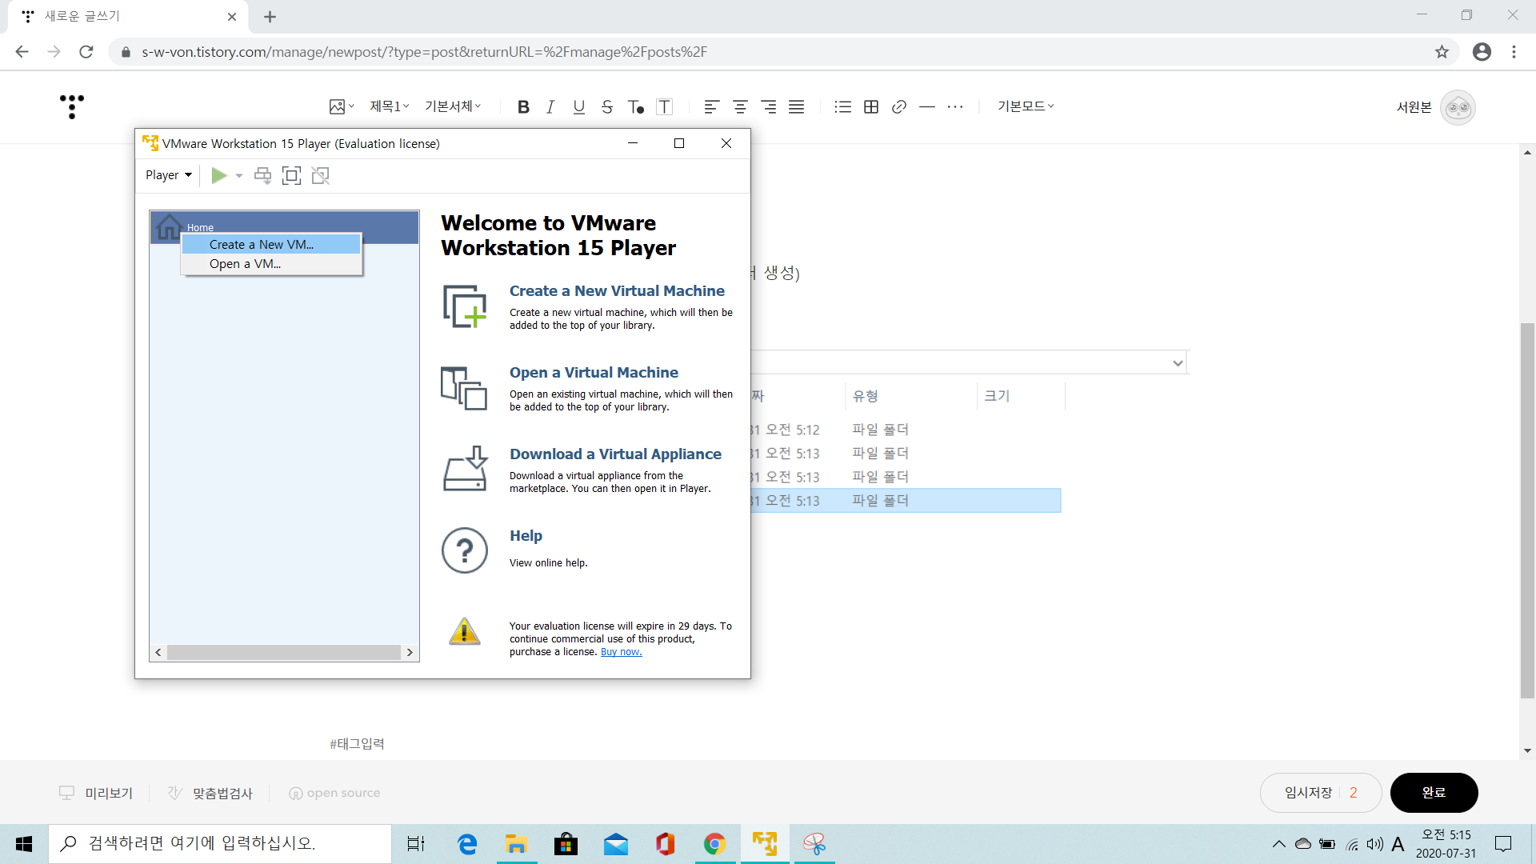
Task: Click the Unity mode icon in VMware
Action: pos(321,175)
